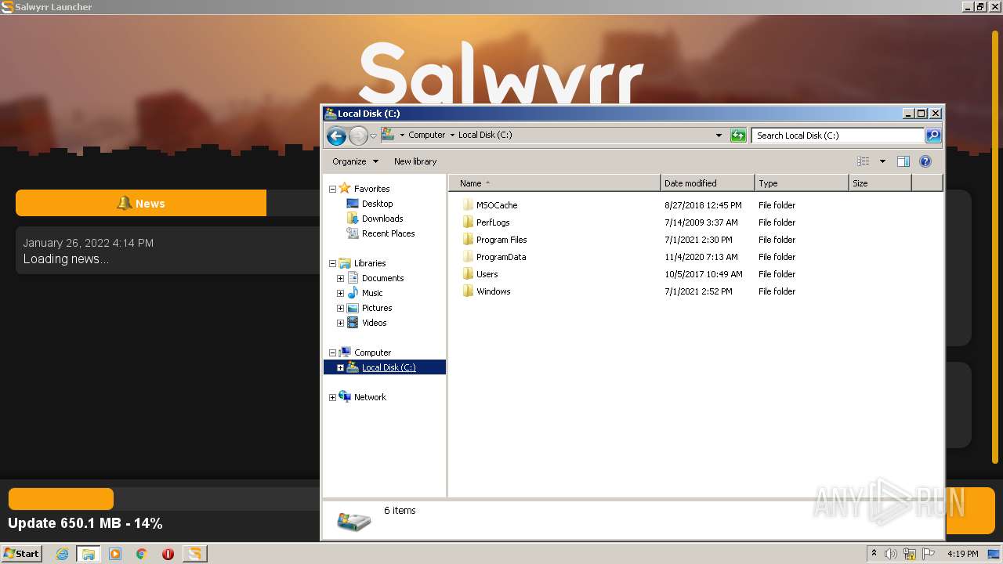The width and height of the screenshot is (1003, 564).
Task: Open Windows Media Player from taskbar
Action: click(x=115, y=554)
